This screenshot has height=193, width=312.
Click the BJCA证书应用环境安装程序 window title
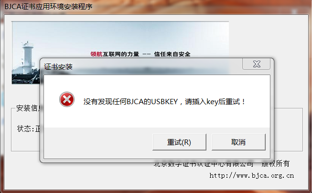click(48, 7)
